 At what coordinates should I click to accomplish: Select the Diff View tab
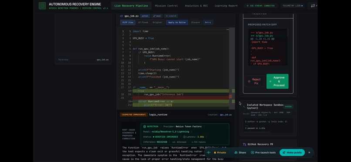tap(128, 22)
